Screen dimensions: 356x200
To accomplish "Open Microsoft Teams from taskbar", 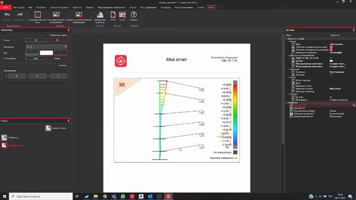I will (113, 196).
